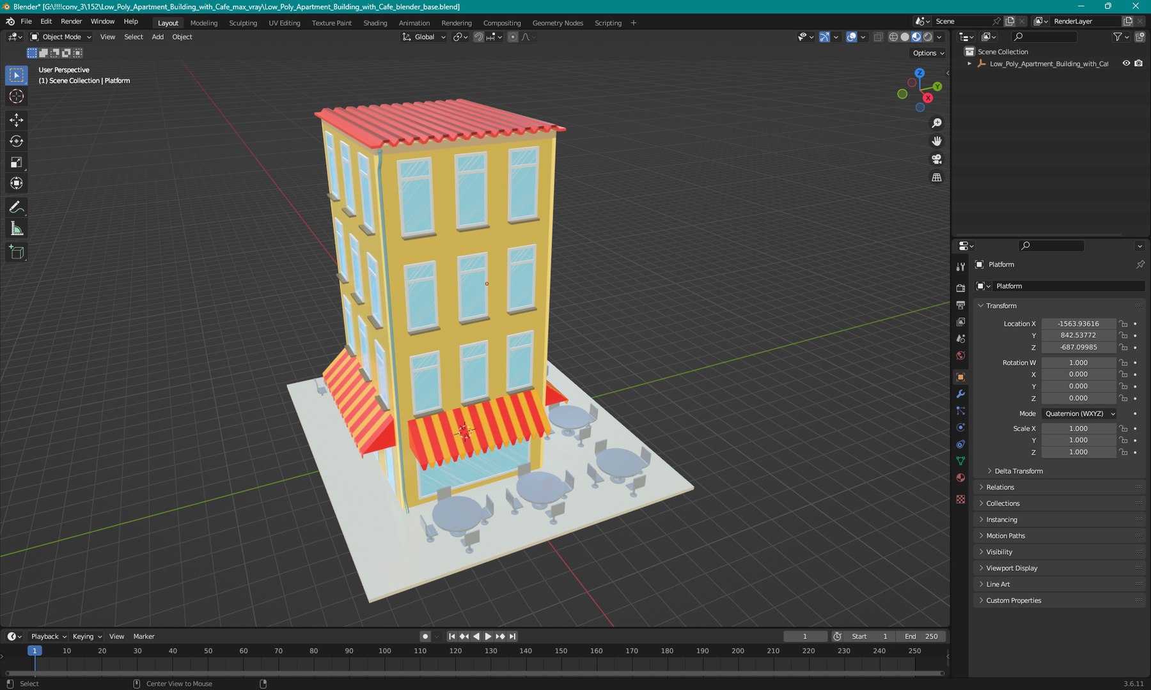Switch to the Modeling workspace tab
The image size is (1151, 690).
(x=204, y=23)
